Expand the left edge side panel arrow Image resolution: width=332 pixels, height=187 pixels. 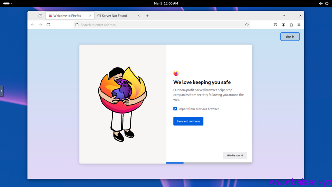(2, 91)
